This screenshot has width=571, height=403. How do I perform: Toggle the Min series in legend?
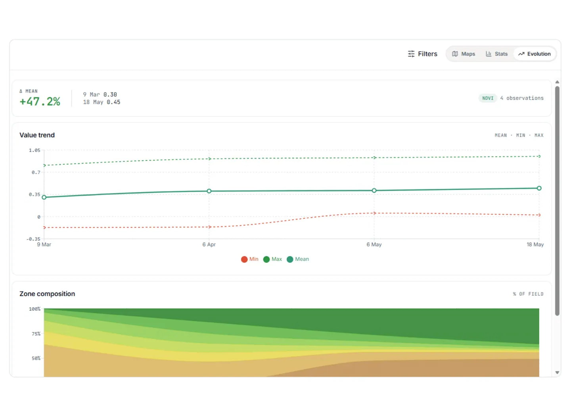click(250, 259)
